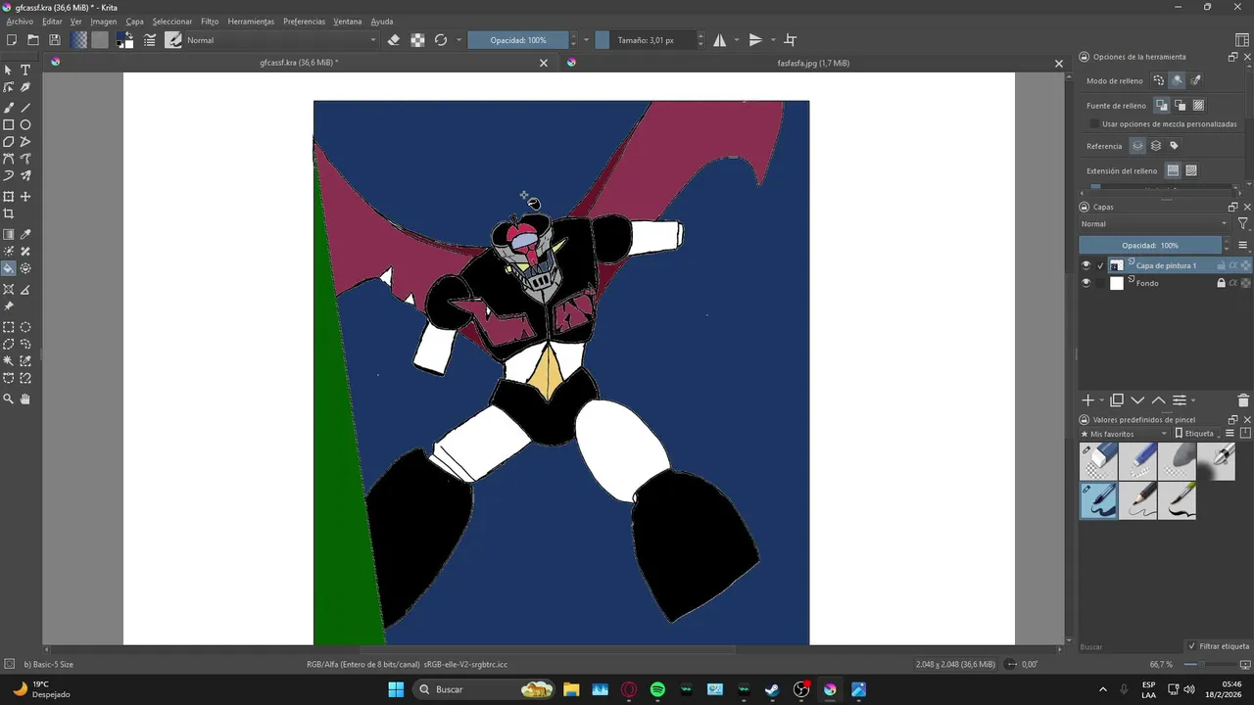Open the Herramientas menu

pos(251,22)
